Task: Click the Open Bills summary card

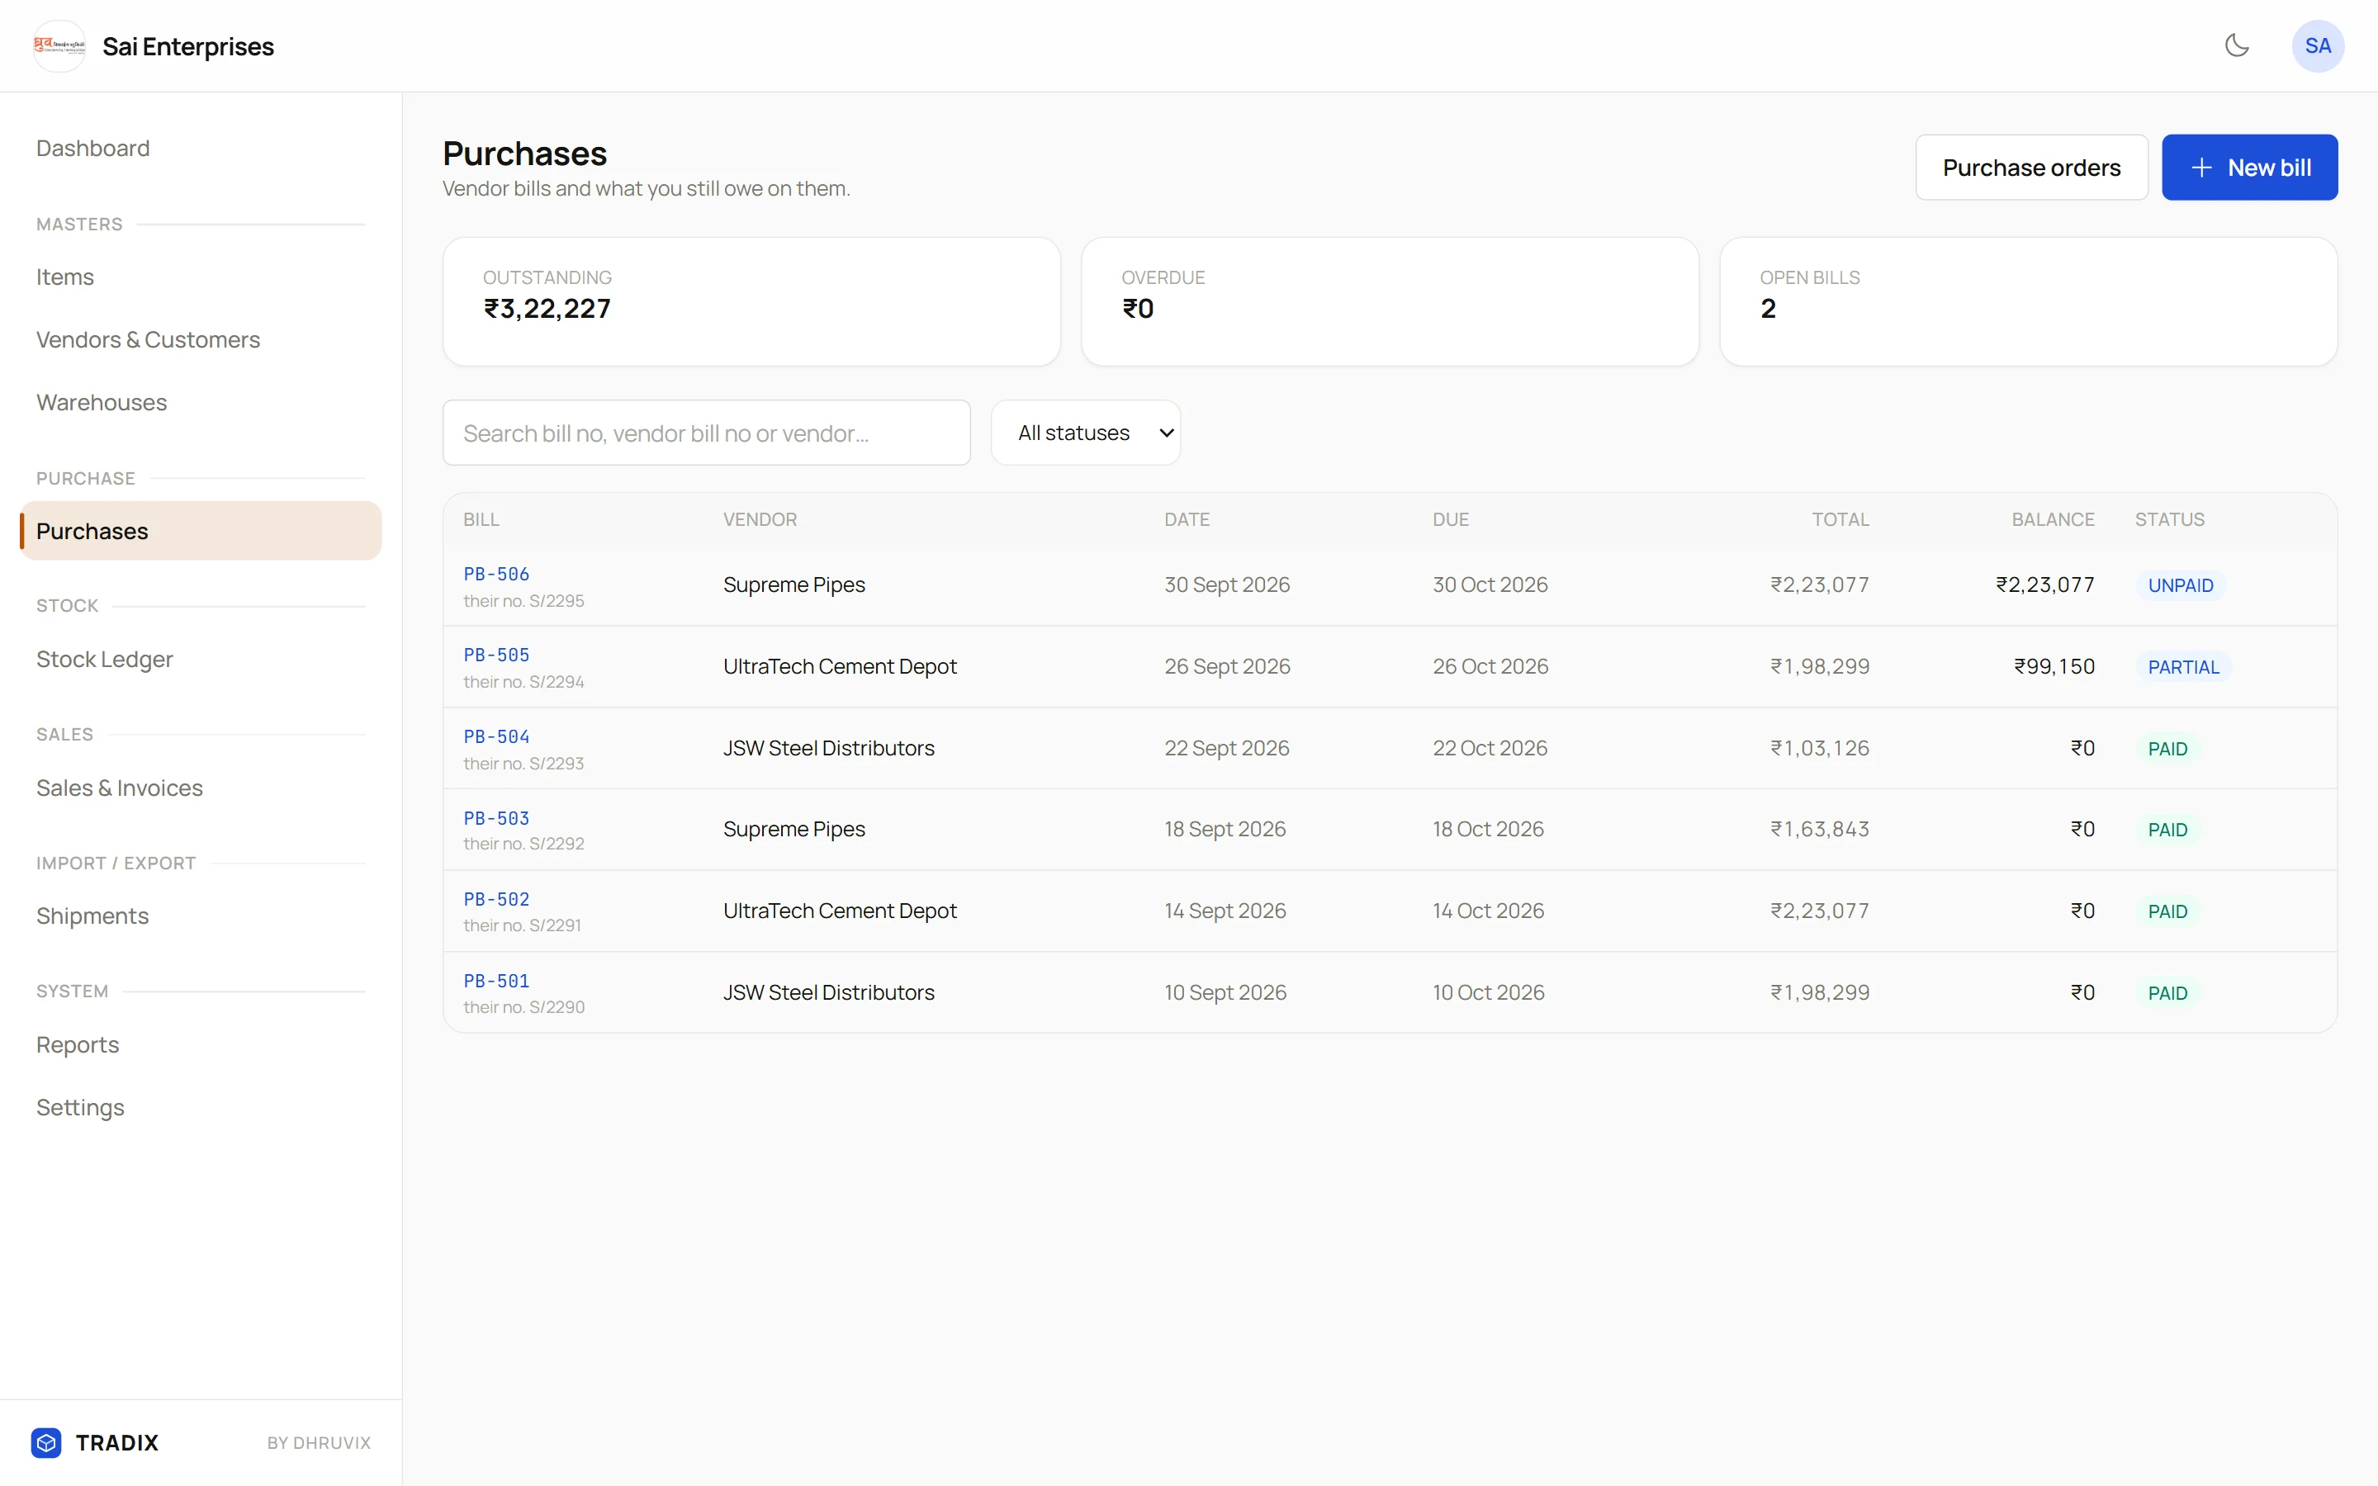Action: pos(2028,301)
